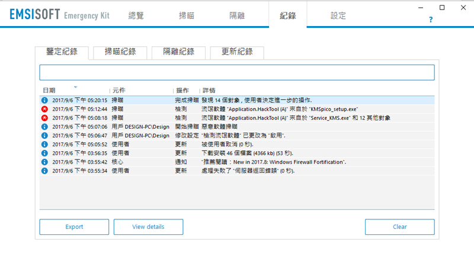Click 完成掃瞄 in the top log row

tap(187, 100)
